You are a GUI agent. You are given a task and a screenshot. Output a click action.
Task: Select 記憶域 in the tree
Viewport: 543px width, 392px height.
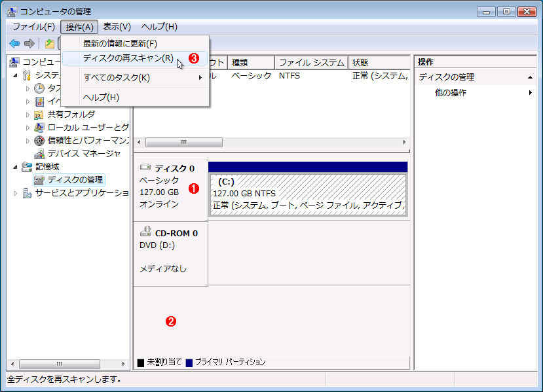(x=47, y=167)
